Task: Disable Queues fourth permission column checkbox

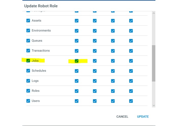Action: coord(131,41)
